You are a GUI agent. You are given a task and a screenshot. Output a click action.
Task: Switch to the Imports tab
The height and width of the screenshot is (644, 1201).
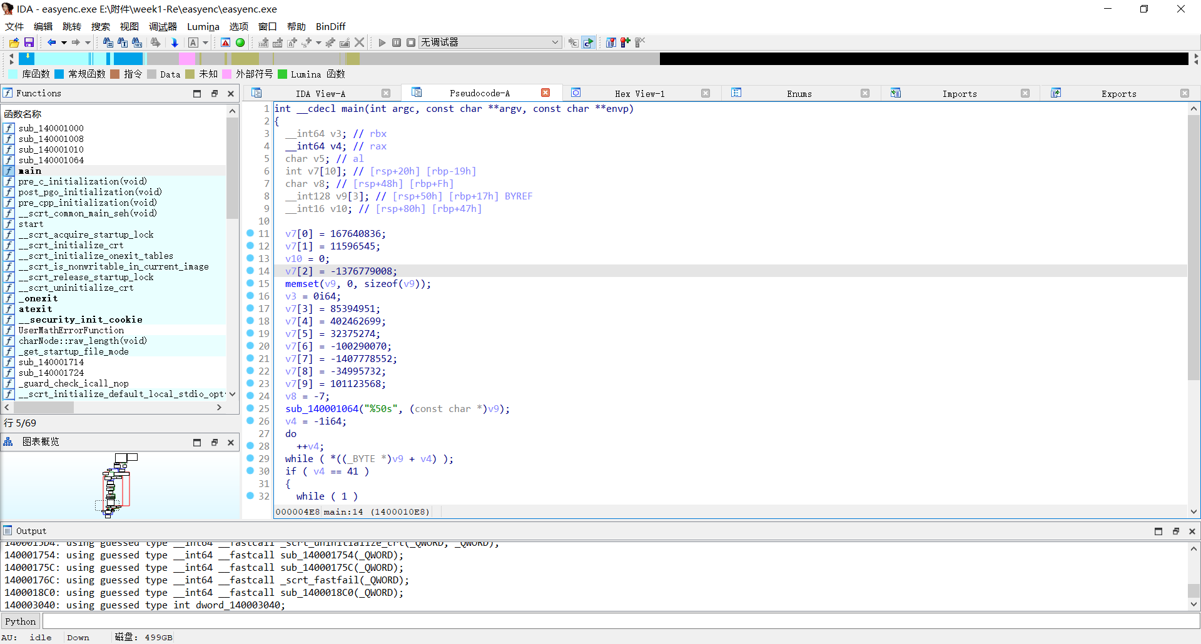(959, 94)
